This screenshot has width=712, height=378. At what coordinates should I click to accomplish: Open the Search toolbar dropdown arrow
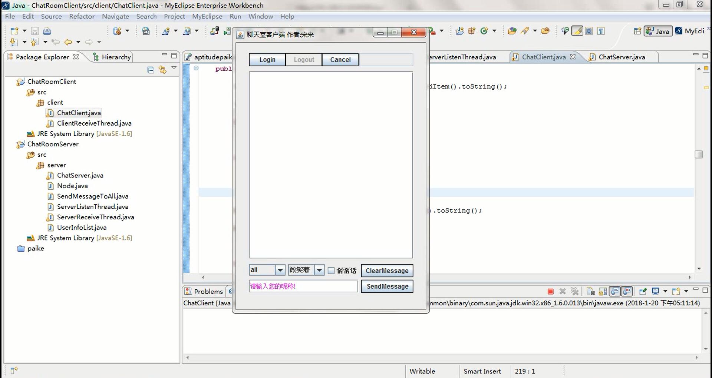535,31
